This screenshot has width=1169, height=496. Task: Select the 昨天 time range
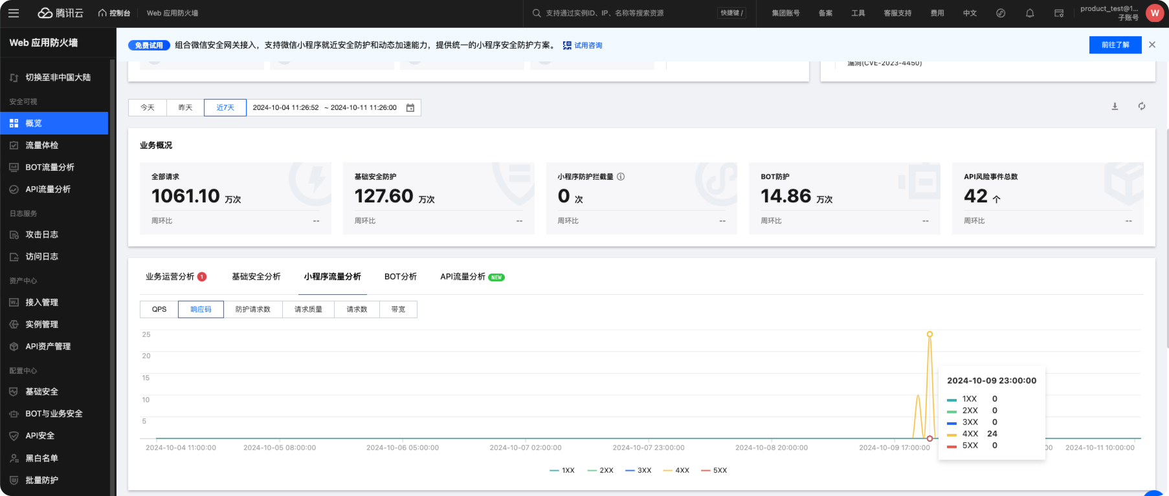[x=186, y=107]
